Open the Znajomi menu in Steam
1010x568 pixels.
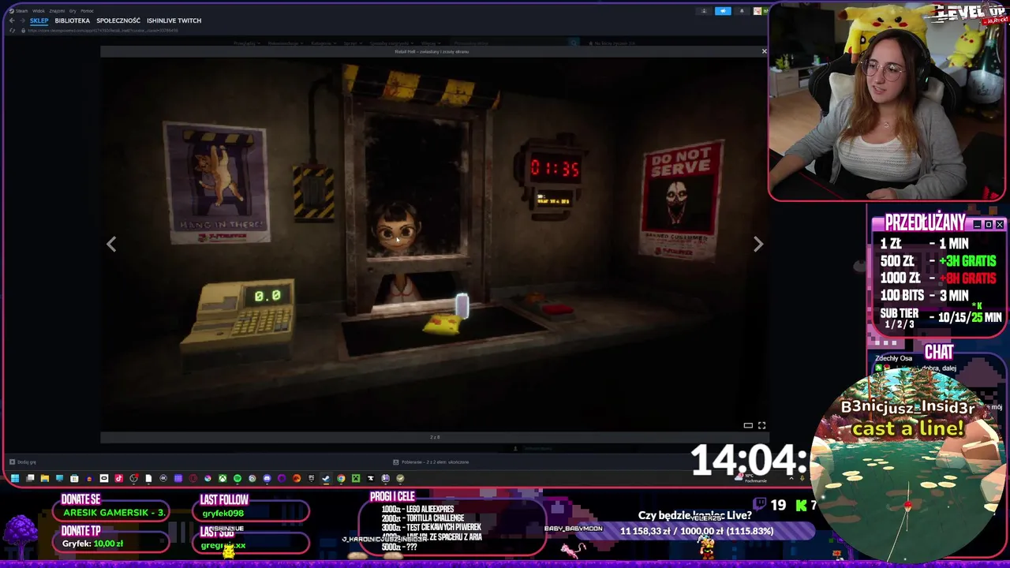[57, 11]
